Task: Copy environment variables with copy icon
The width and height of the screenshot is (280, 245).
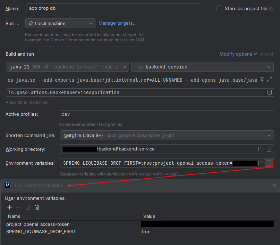Action: point(27,207)
